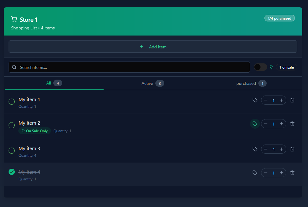Click the tag icon for My item 3
The width and height of the screenshot is (308, 207).
[255, 149]
